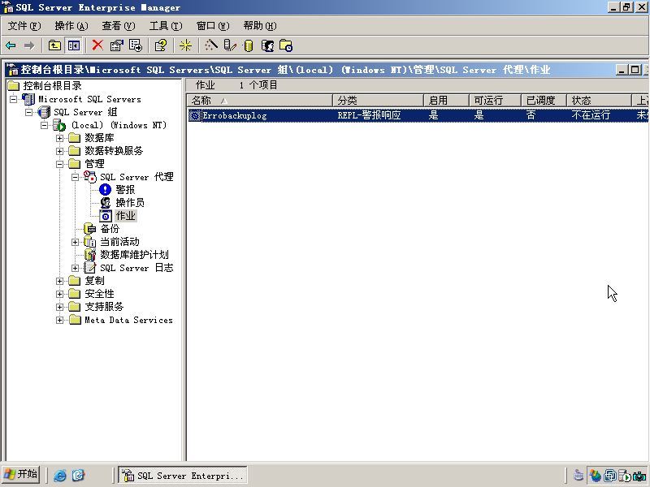This screenshot has width=650, height=487.
Task: Select the 警报 tree item
Action: pos(125,190)
